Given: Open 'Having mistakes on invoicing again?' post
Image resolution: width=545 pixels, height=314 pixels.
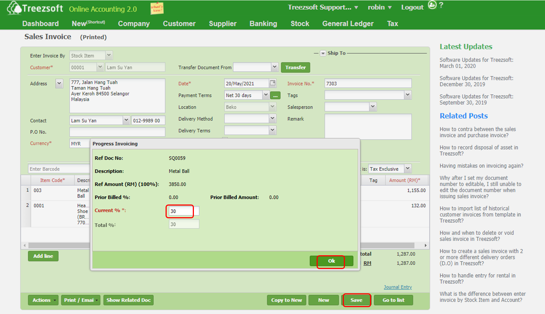Looking at the screenshot, I should pyautogui.click(x=481, y=166).
